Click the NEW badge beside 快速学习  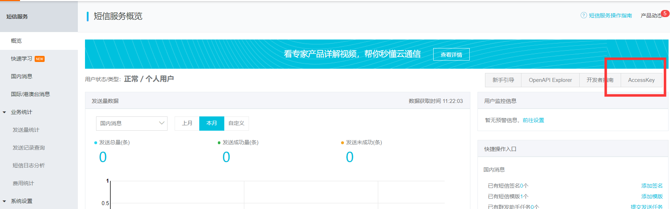[40, 59]
